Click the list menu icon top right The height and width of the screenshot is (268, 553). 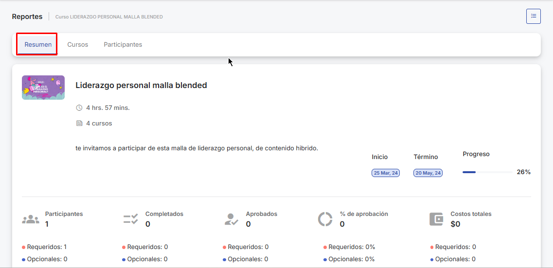pyautogui.click(x=533, y=16)
